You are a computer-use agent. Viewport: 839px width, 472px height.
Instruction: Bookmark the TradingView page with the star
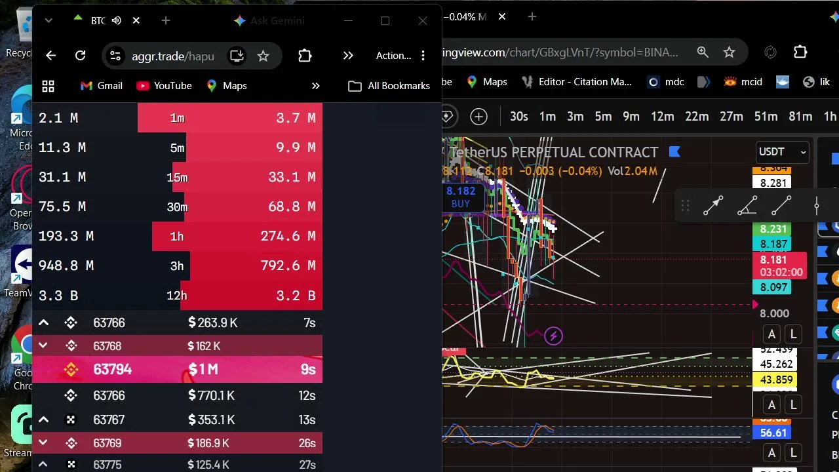coord(729,52)
